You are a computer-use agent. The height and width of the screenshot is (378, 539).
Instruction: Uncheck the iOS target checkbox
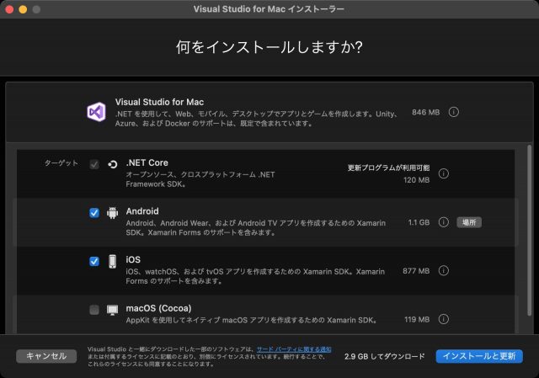click(x=94, y=261)
